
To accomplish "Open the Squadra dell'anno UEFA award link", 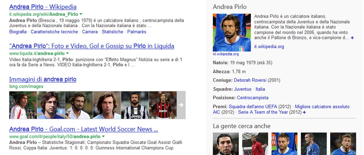I will tap(253, 107).
